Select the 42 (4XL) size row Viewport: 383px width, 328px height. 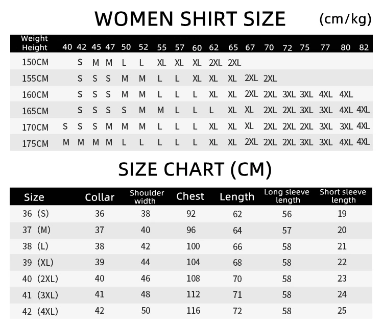191,311
